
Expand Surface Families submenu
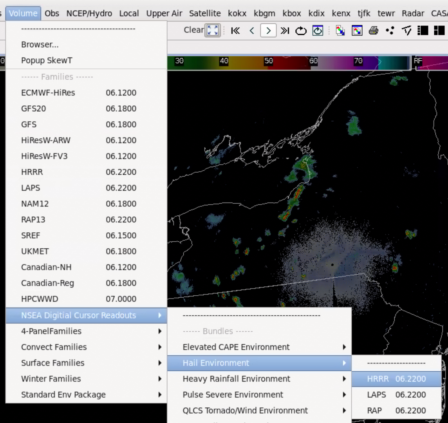coord(86,363)
